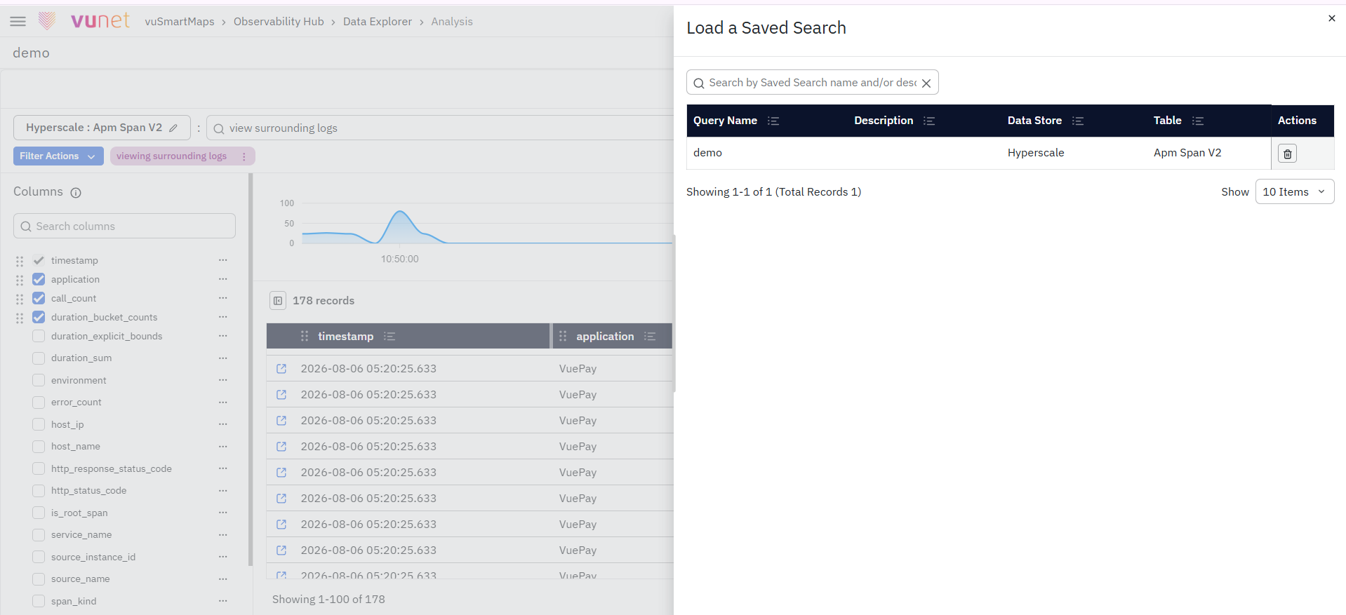Check the service_name column checkbox
The width and height of the screenshot is (1346, 615).
(x=39, y=535)
